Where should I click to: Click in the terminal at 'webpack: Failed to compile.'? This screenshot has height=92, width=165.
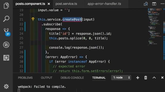click(42, 87)
